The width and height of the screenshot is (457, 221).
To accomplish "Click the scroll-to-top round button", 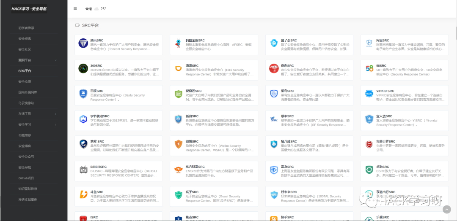I will click(446, 210).
